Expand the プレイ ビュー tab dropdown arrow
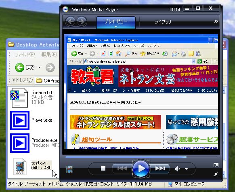 pos(115,27)
